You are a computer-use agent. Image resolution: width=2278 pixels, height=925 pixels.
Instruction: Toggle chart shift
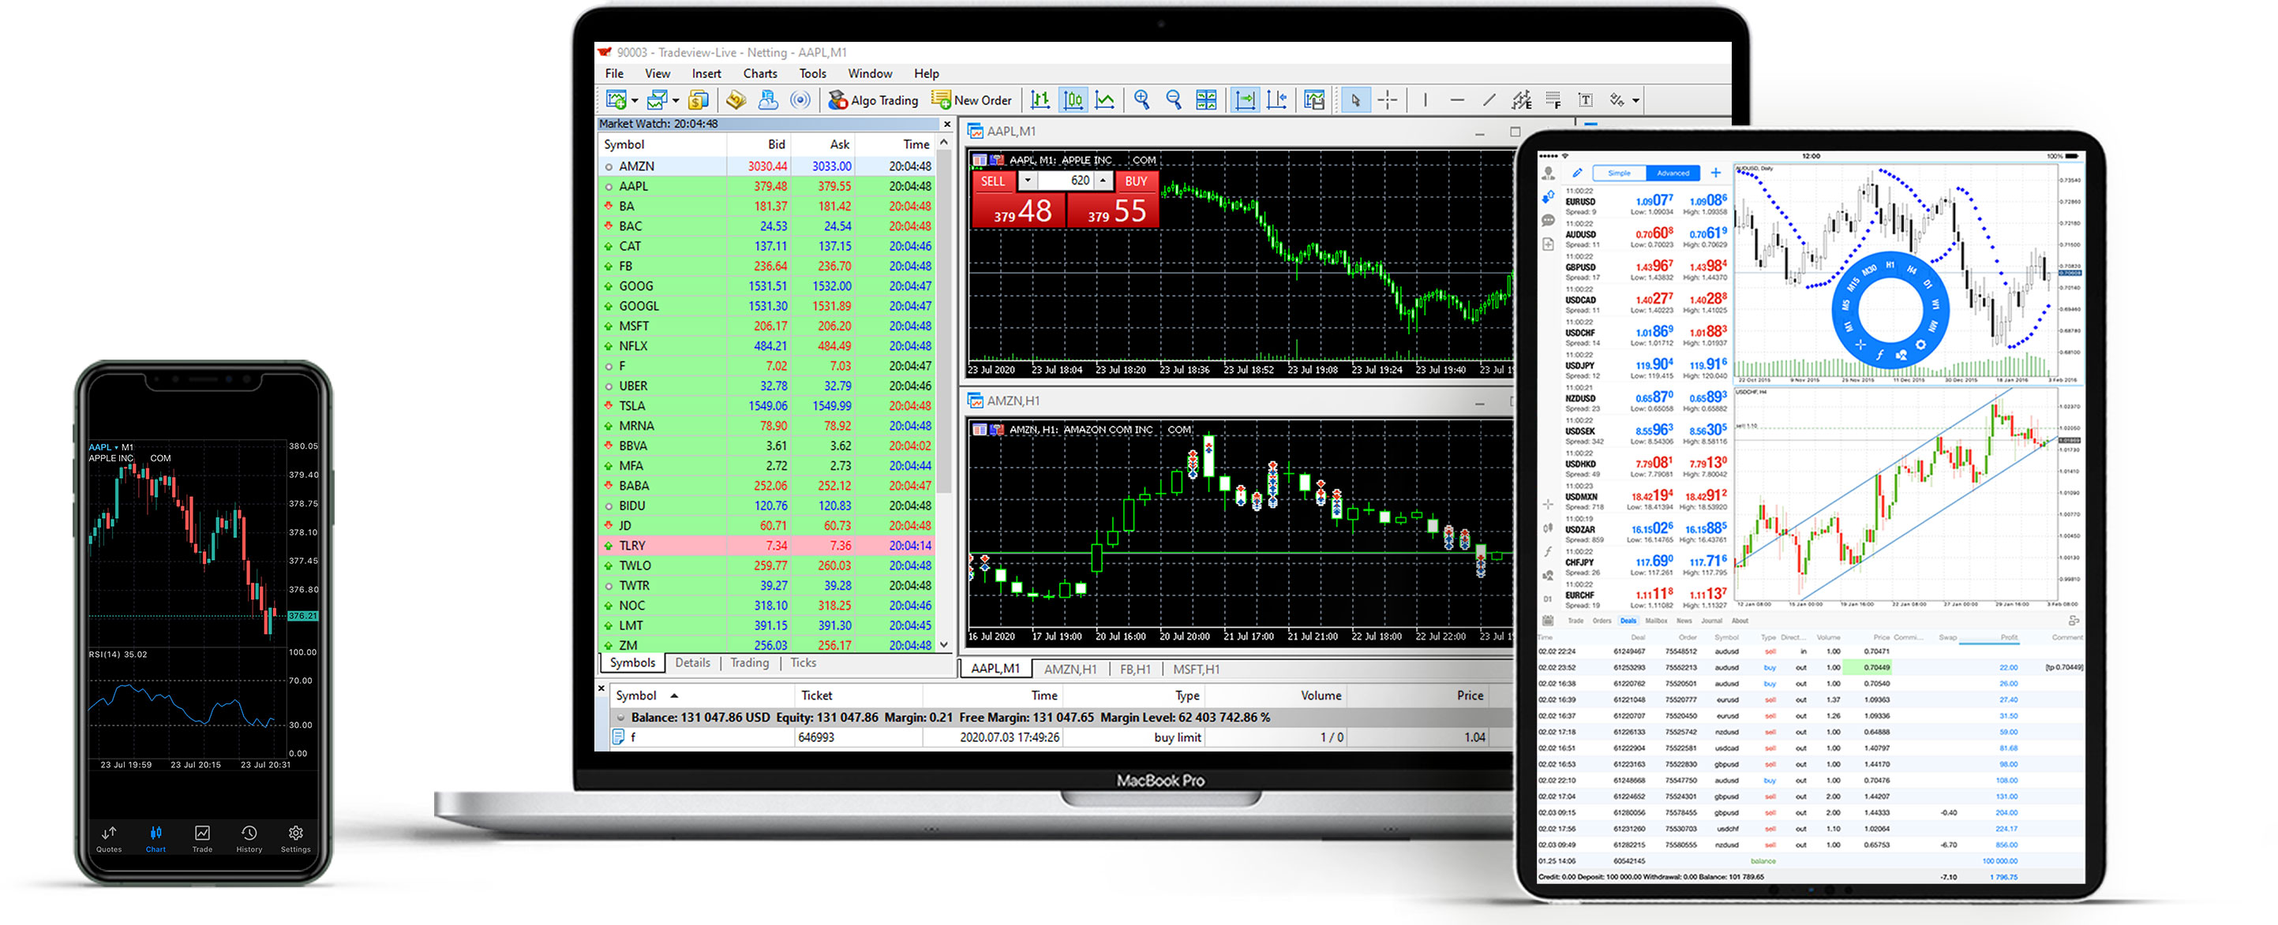click(x=1276, y=100)
